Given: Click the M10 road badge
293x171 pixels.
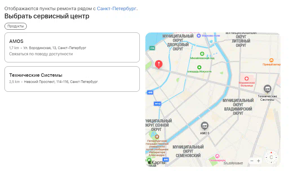Looking at the screenshot, I should [x=157, y=104].
